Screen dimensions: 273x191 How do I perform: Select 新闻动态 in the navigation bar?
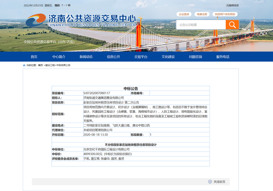[86, 57]
